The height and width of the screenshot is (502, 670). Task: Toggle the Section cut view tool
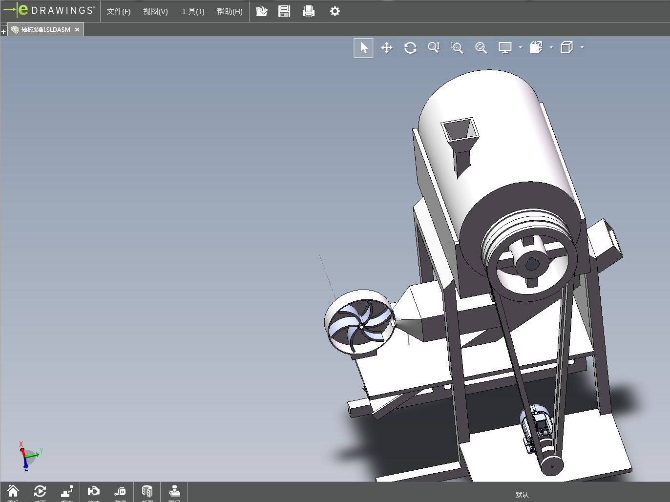coord(147,491)
